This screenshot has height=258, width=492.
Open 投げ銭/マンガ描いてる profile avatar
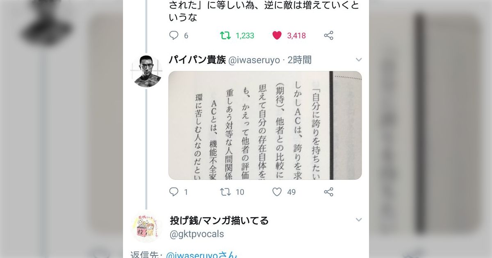tap(146, 228)
